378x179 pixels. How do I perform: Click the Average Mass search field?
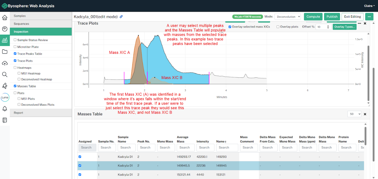click(x=185, y=147)
